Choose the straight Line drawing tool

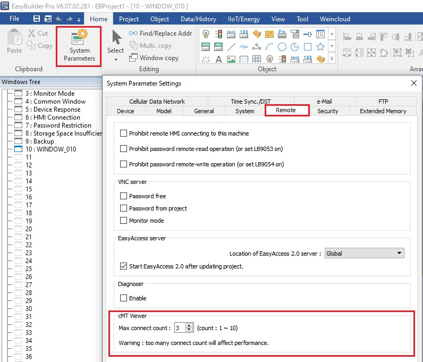pos(231,47)
